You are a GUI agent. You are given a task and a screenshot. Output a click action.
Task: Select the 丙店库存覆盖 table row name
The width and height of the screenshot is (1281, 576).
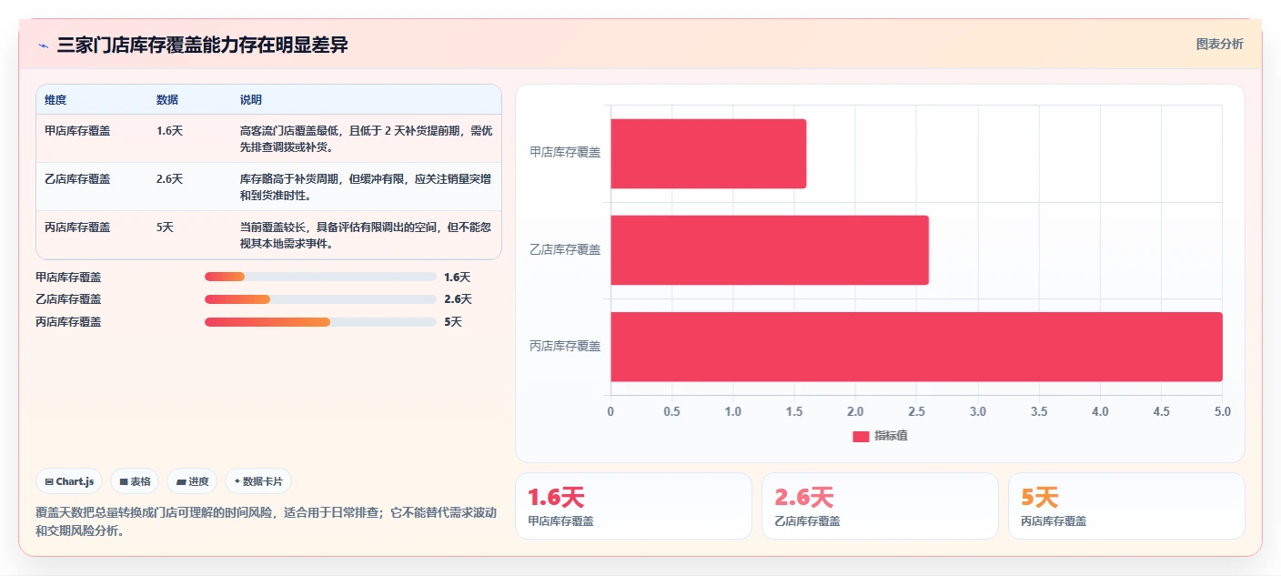point(77,227)
